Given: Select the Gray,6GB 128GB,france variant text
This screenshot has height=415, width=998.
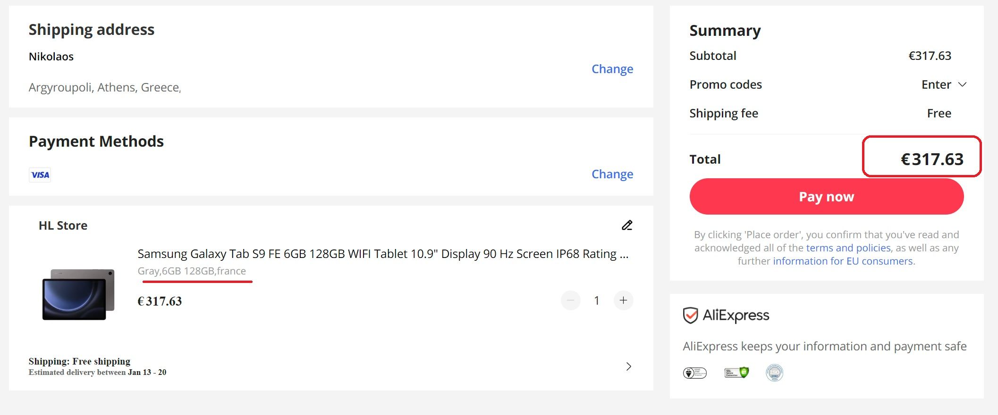Looking at the screenshot, I should tap(192, 271).
